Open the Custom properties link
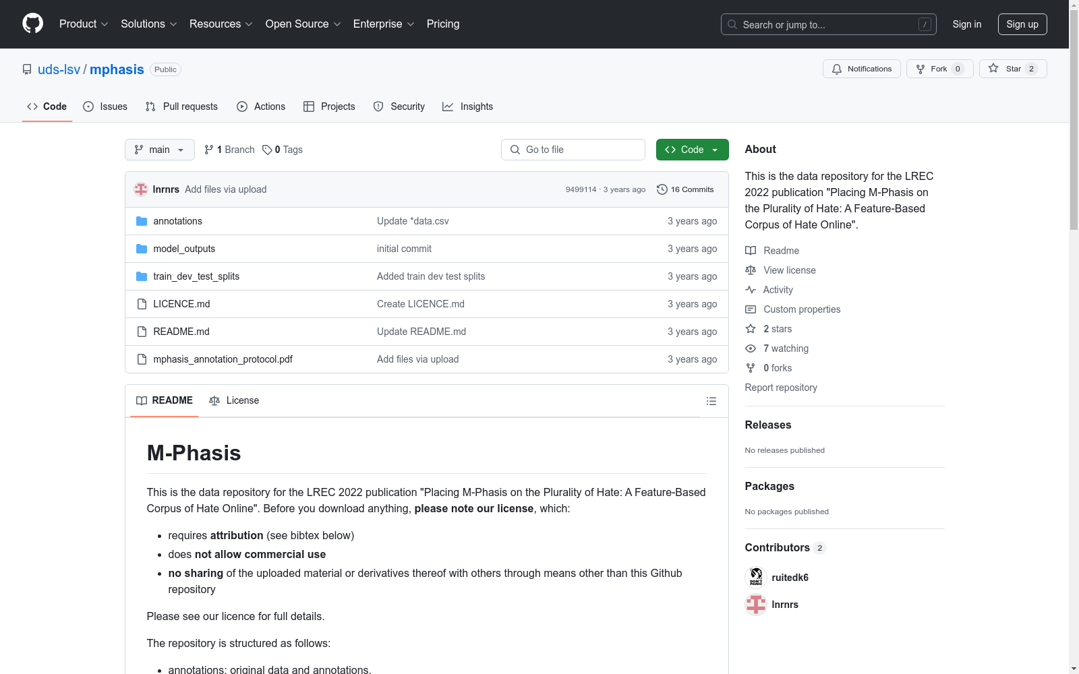1079x674 pixels. click(x=802, y=309)
